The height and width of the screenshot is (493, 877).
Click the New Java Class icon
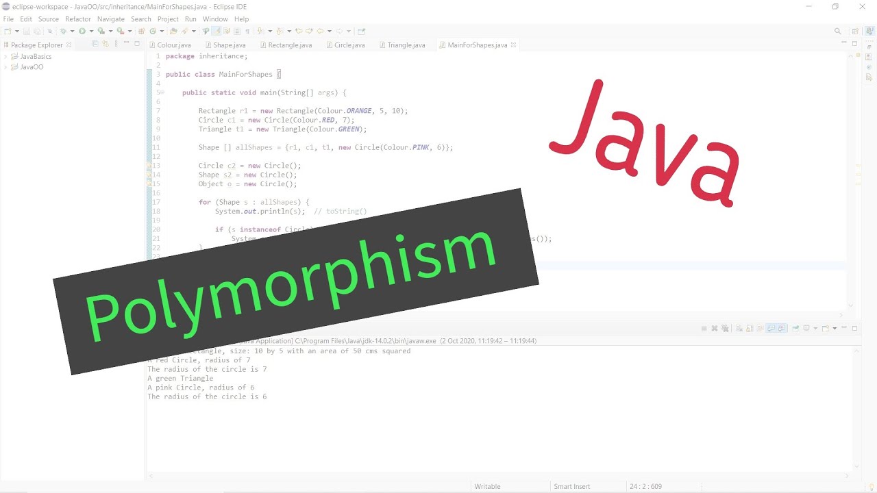point(153,31)
